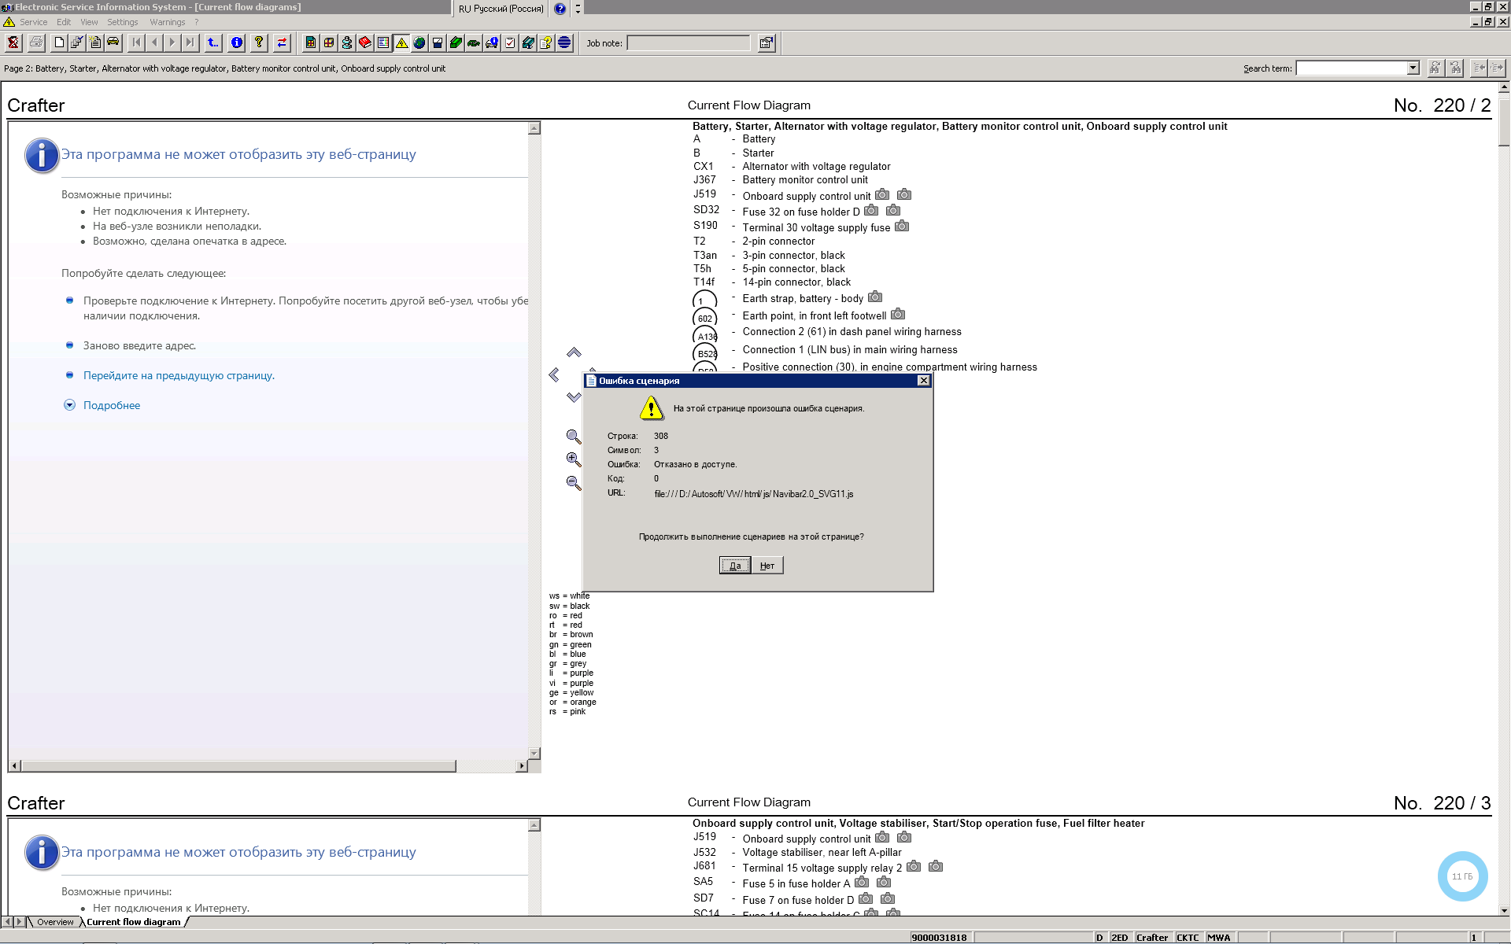Viewport: 1511px width, 944px height.
Task: Click Нет in the script error dialog
Action: [x=767, y=566]
